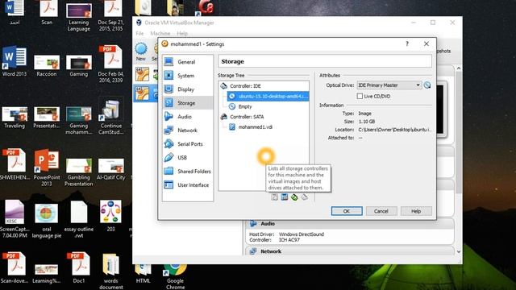Click the Raccoon presentation desktop file

pos(47,66)
